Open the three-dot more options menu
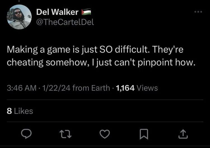The height and width of the screenshot is (148, 210). [198, 12]
